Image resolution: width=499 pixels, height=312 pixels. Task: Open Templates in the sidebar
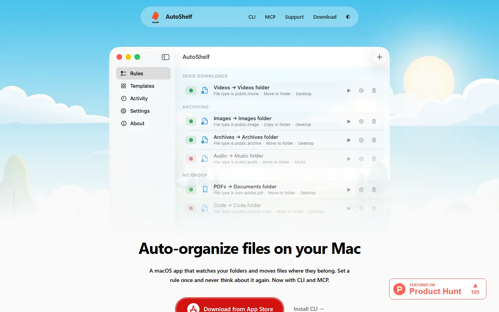click(143, 86)
